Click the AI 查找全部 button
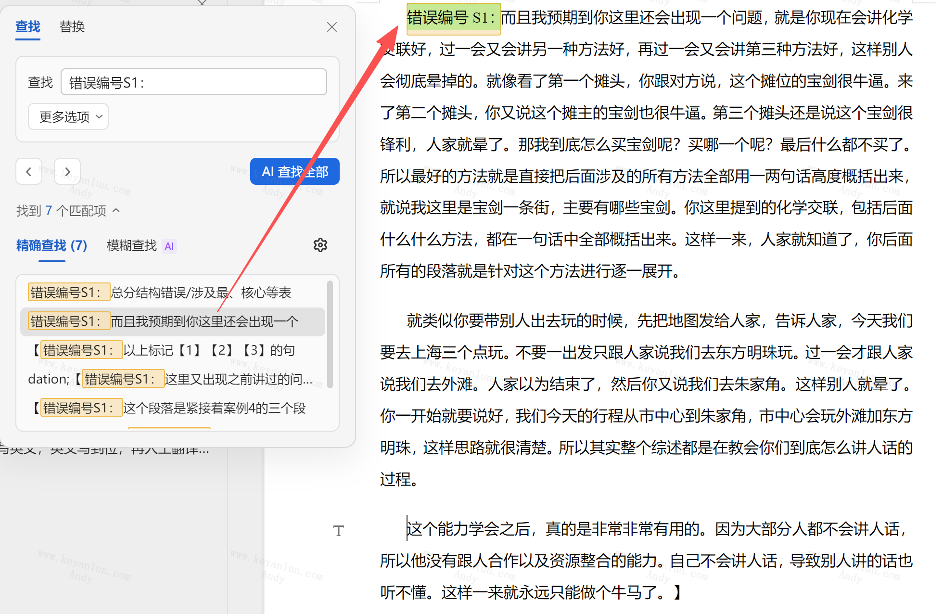 295,171
